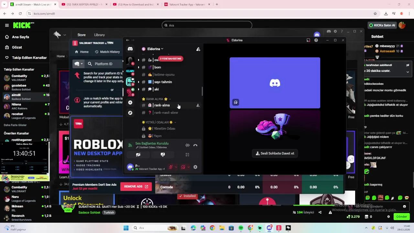
Task: Go to Valorant Tracker Home tab
Action: [82, 52]
